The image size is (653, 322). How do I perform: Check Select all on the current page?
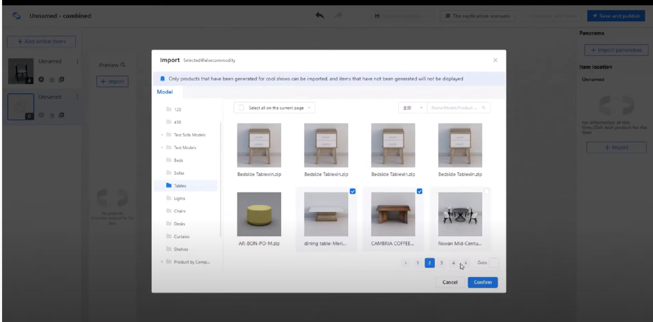click(x=241, y=108)
